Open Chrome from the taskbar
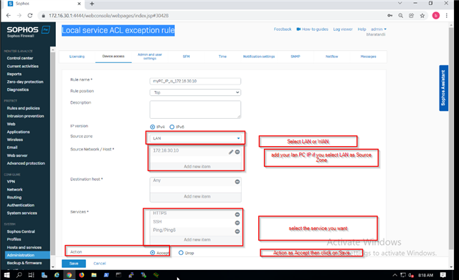The image size is (459, 280). point(69,275)
